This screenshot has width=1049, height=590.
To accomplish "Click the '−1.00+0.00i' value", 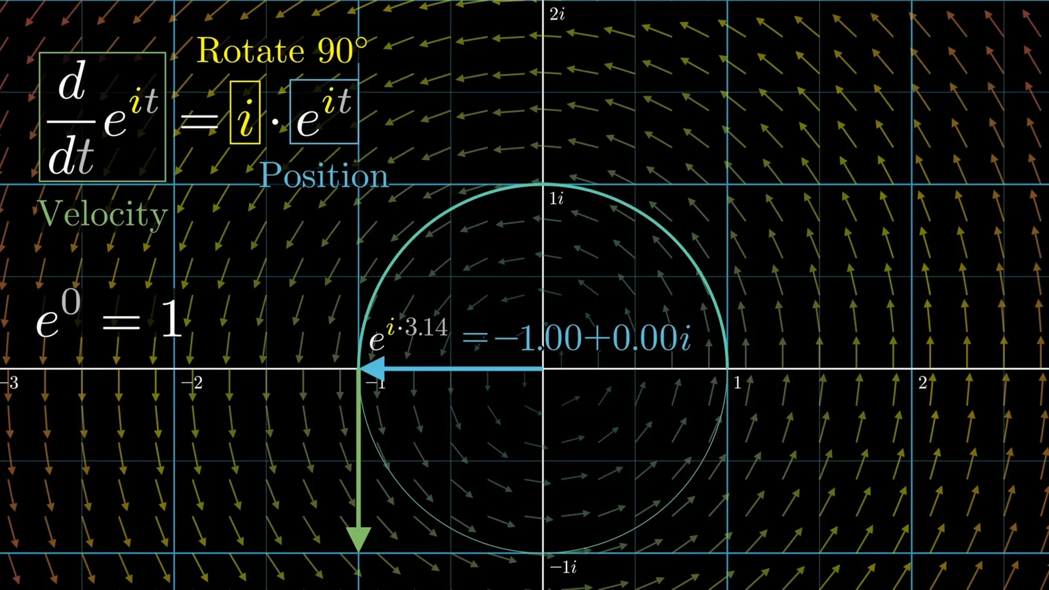I will [x=592, y=338].
